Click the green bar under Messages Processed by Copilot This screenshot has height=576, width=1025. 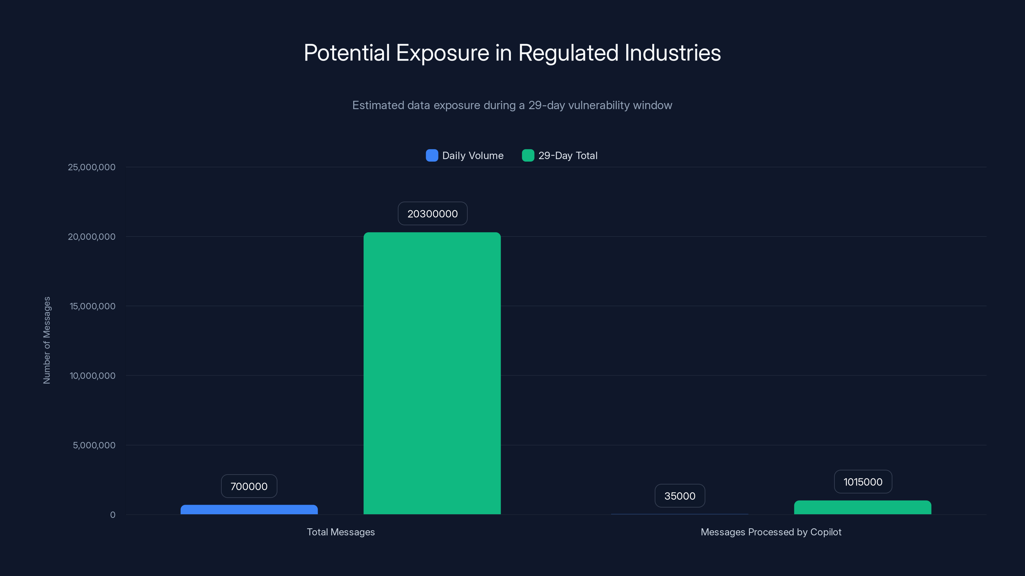coord(863,509)
